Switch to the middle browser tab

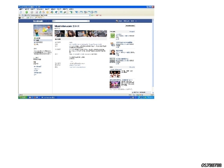point(31,18)
